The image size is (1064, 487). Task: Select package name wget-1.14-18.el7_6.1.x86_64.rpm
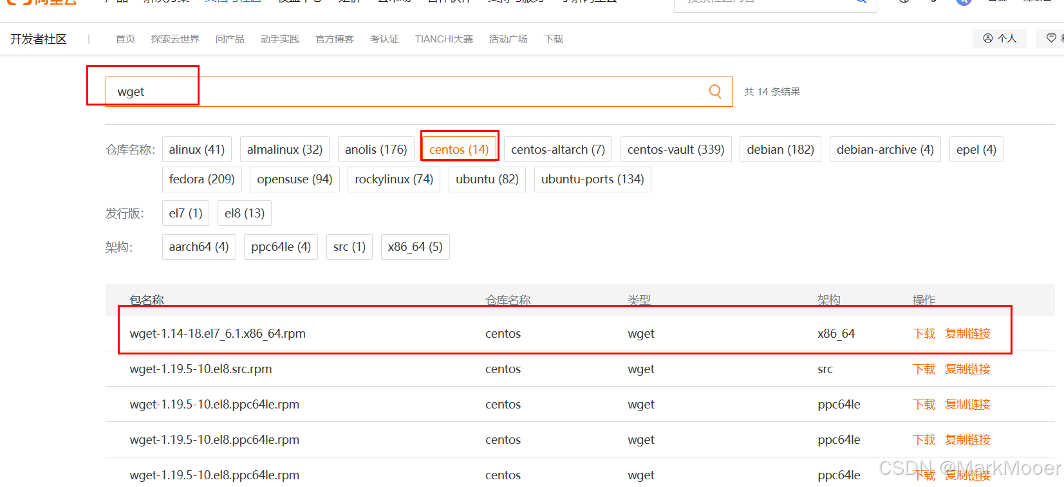coord(218,333)
